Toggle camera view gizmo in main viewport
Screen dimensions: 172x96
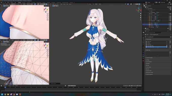pos(141,18)
